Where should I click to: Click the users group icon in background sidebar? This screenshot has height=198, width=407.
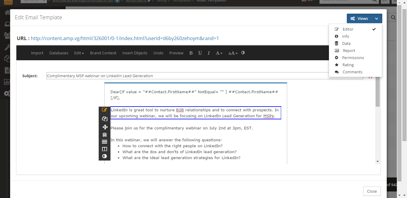(x=7, y=35)
